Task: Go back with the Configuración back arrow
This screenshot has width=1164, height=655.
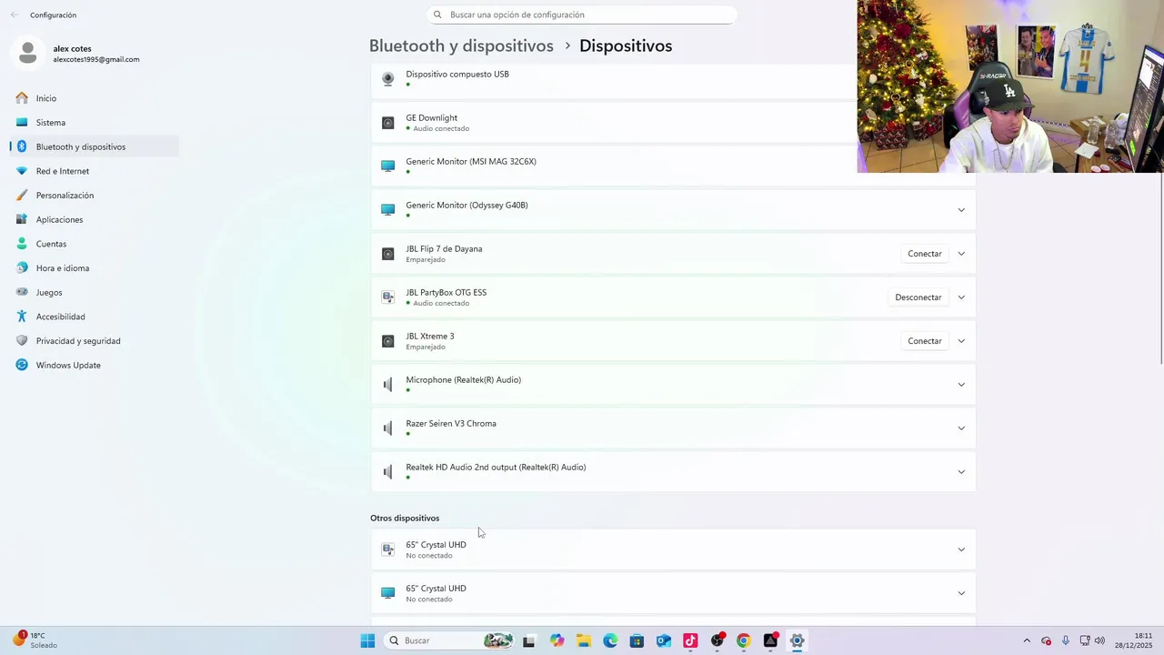Action: (x=14, y=15)
